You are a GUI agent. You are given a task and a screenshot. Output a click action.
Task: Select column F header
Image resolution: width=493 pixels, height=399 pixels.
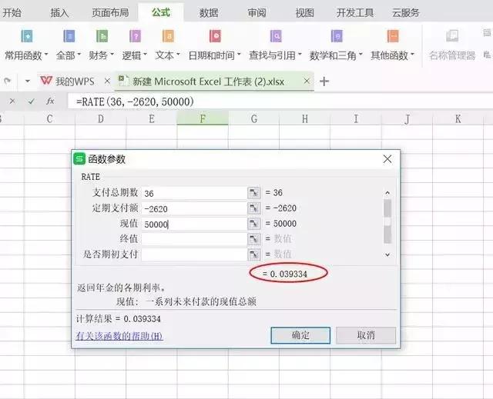point(203,118)
